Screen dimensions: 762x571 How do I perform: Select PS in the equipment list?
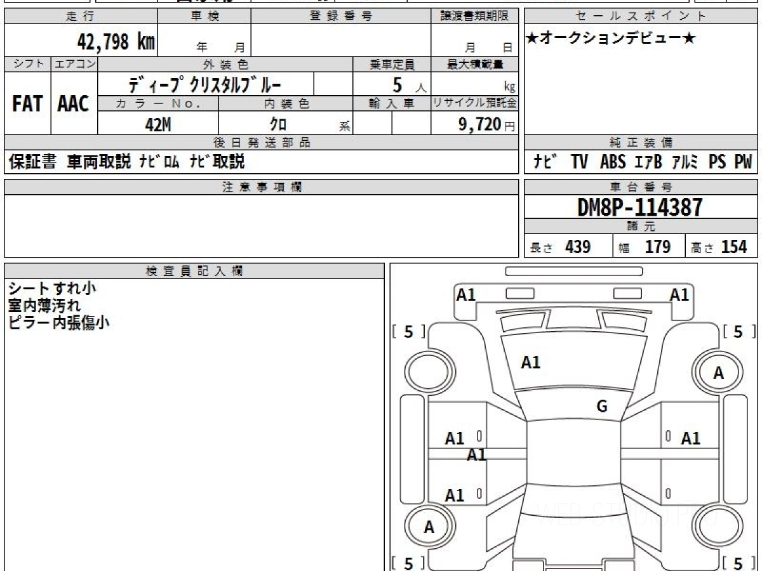coord(717,162)
